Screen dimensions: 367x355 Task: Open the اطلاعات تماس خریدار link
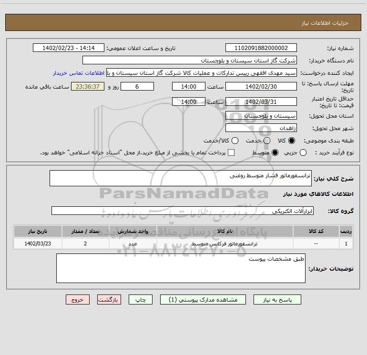pyautogui.click(x=79, y=73)
